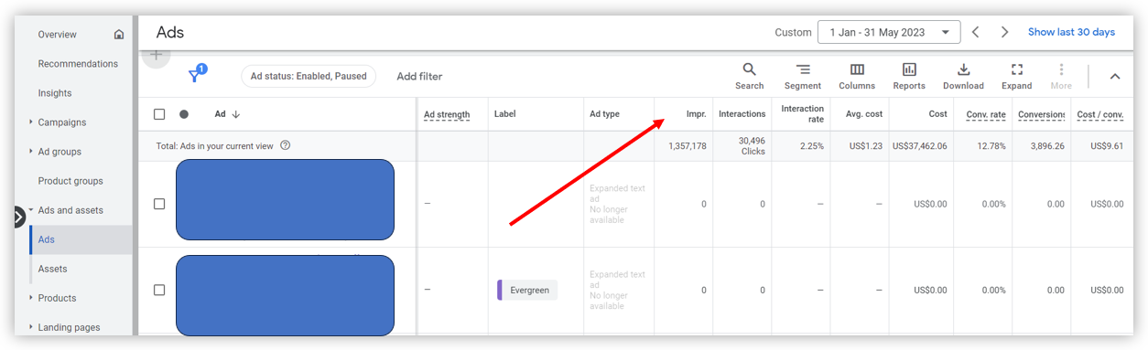Check the Evergreen-labeled ad row checkbox
The image size is (1148, 350).
tap(159, 290)
